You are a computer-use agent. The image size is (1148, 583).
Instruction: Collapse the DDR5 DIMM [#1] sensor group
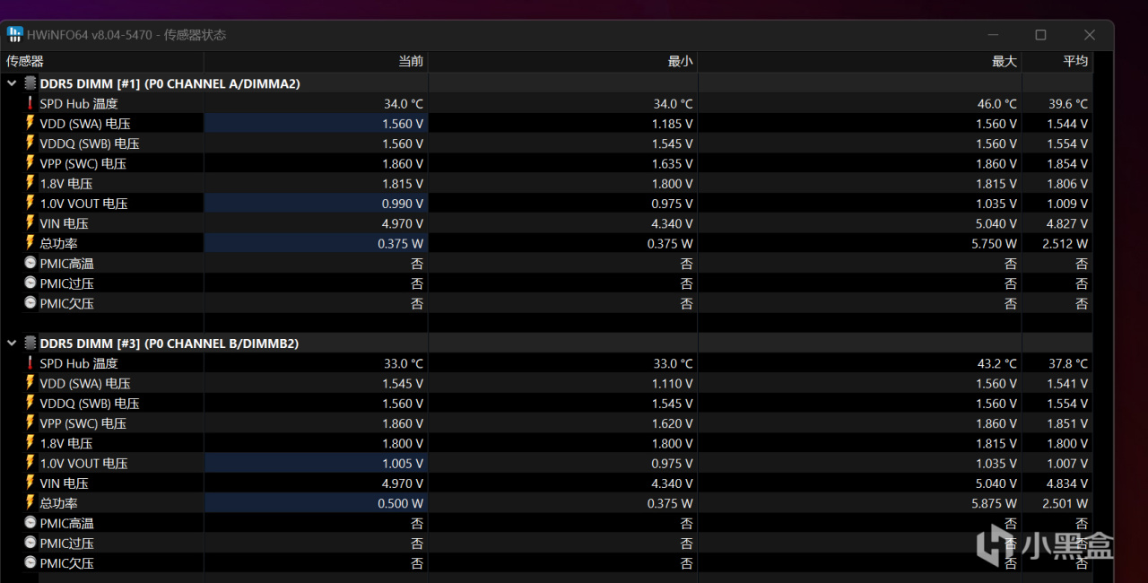[12, 83]
